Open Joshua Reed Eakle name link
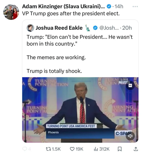Screen dimensions: 142x155 tap(59, 28)
